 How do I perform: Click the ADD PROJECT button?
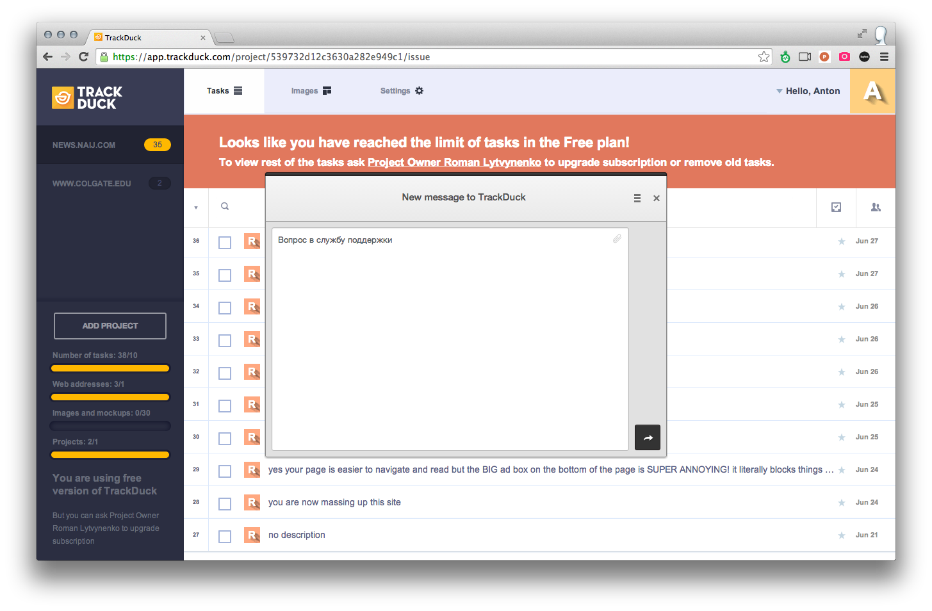click(110, 326)
